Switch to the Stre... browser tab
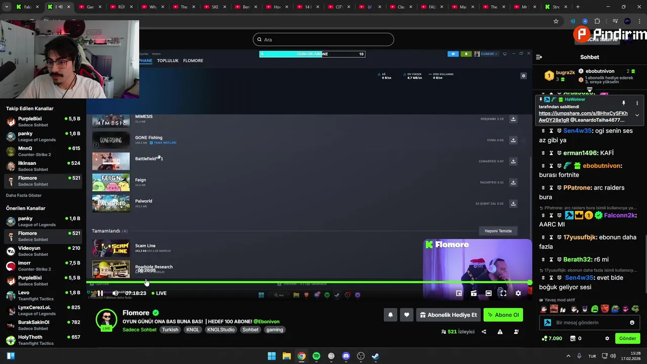Screen dimensions: 647x364 coord(556,7)
